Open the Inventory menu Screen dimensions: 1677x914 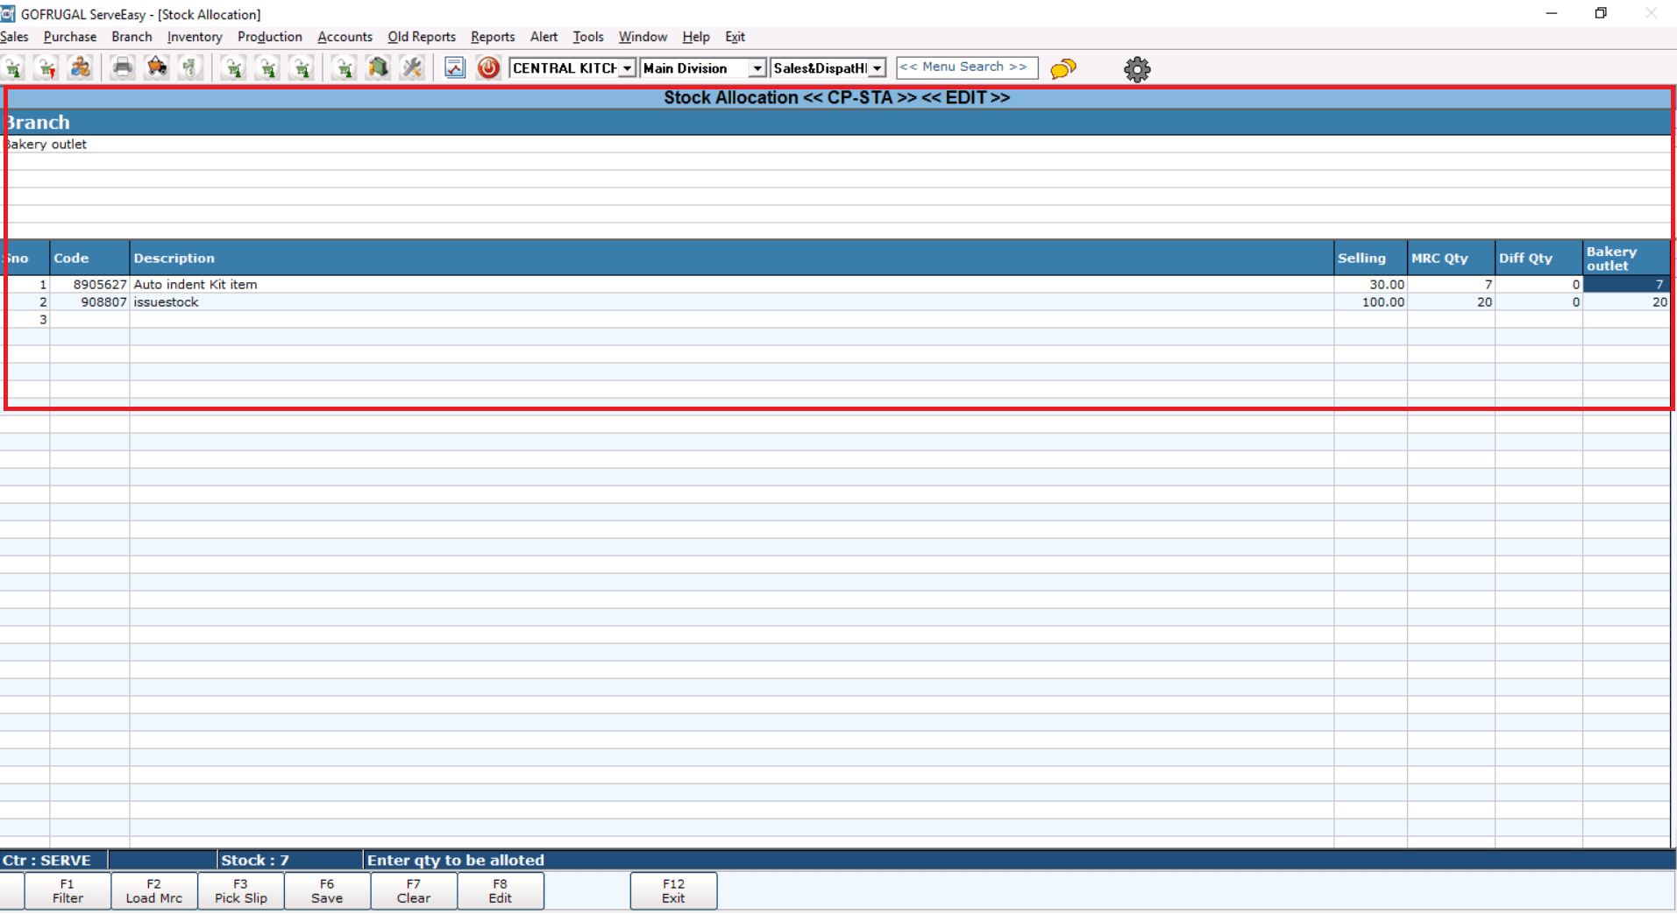point(194,37)
